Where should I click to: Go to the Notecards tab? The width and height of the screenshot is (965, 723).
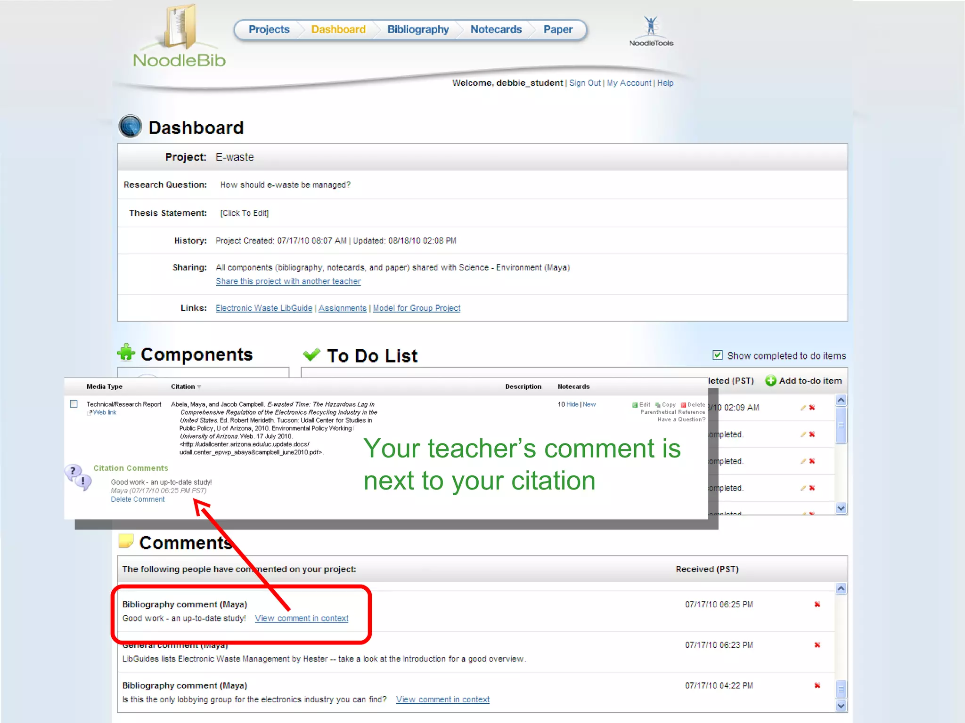[496, 29]
